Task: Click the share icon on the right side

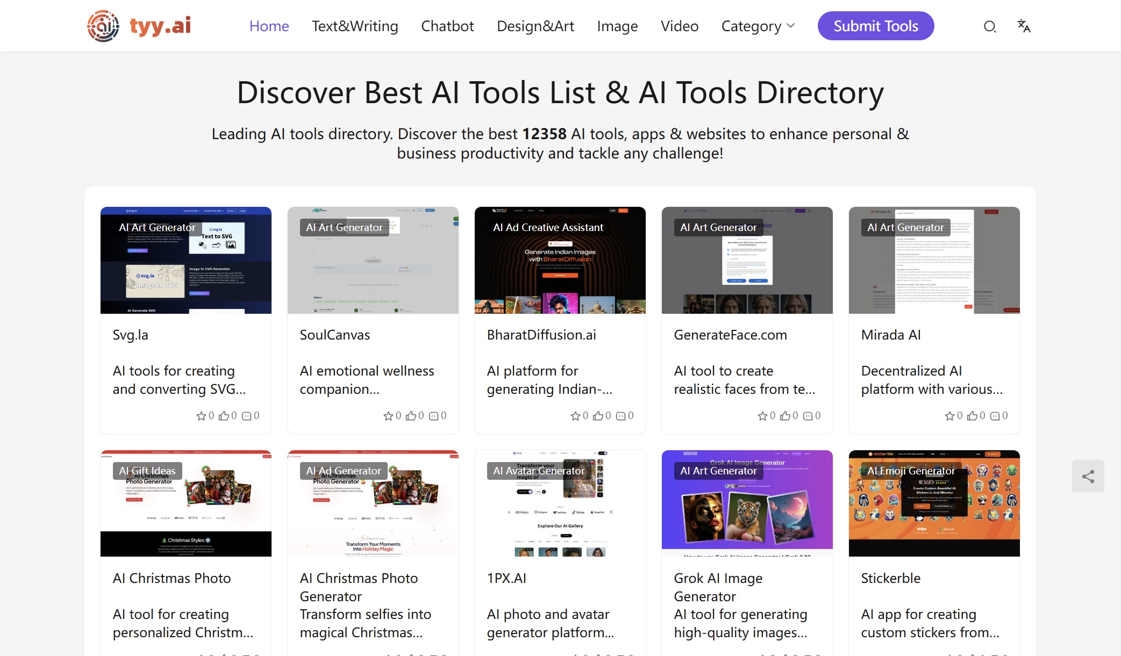Action: tap(1088, 477)
